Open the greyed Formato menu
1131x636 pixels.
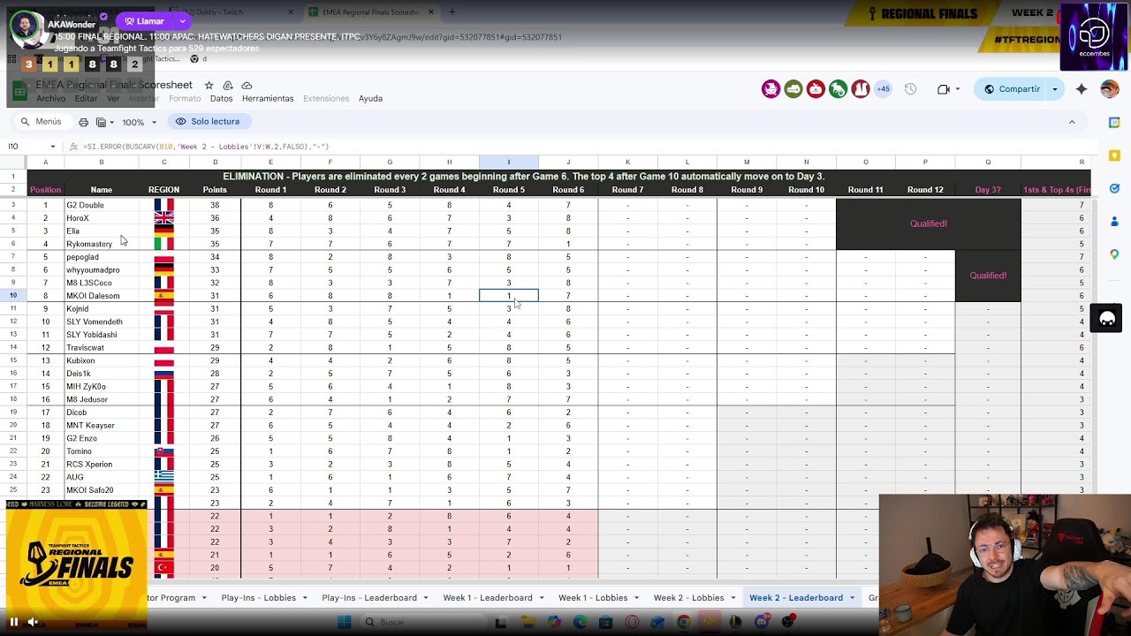pos(185,99)
